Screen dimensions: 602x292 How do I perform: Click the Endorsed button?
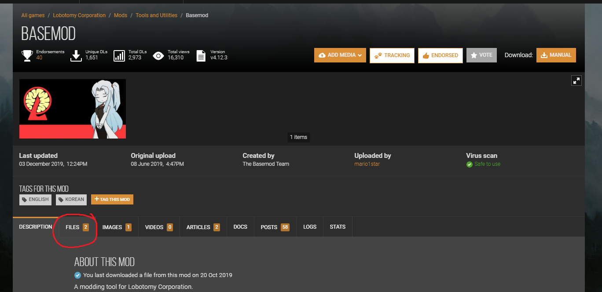coord(440,55)
